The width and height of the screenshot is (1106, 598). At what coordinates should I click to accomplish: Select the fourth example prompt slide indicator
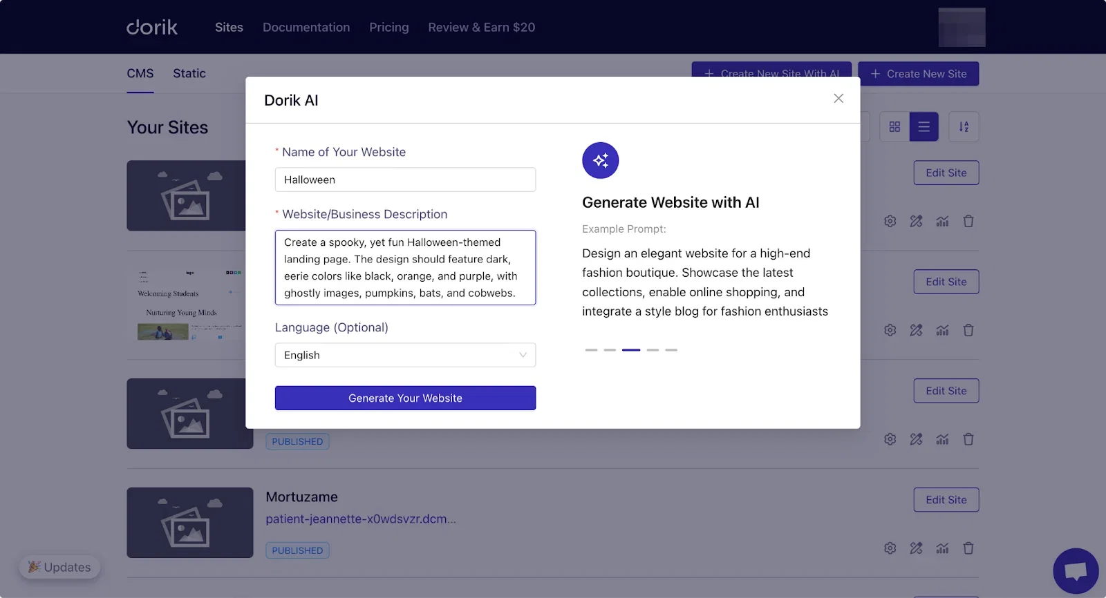click(x=653, y=350)
